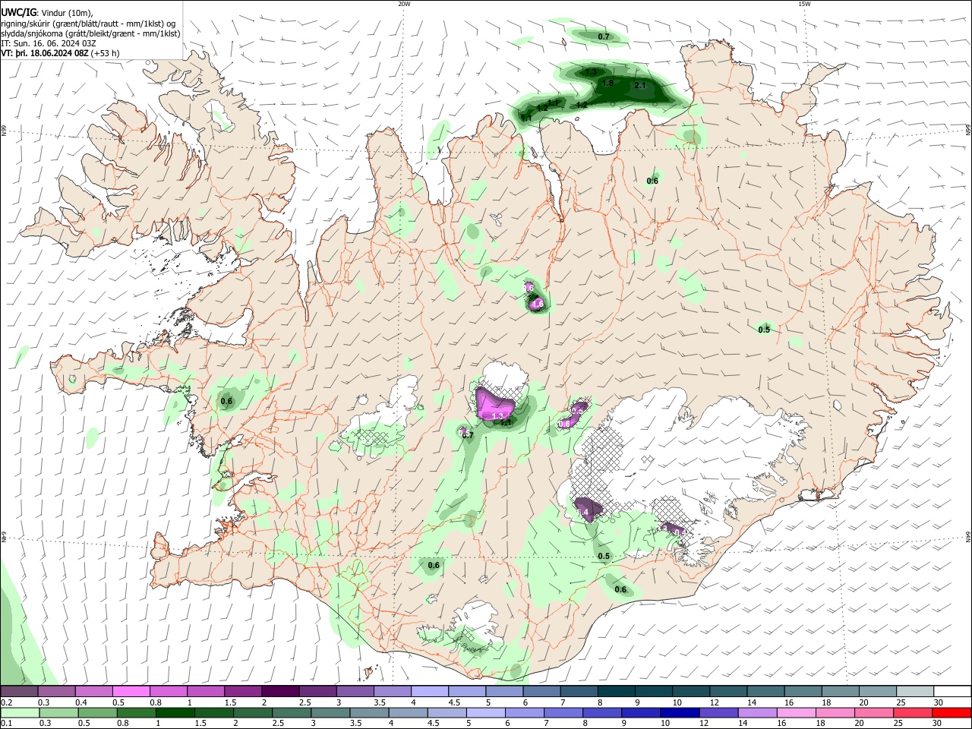Pick the 25 coral-red swatch in rain legend

[912, 713]
